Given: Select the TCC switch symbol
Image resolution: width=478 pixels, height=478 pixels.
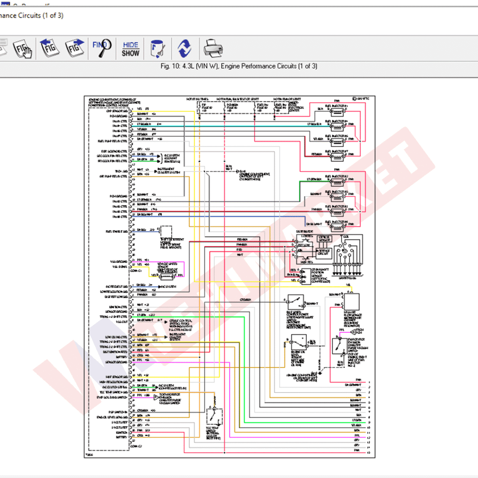Looking at the screenshot, I should [x=214, y=415].
